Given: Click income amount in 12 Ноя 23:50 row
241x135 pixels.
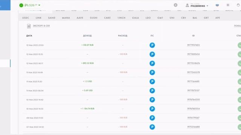Looking at the screenshot, I should coord(87,45).
